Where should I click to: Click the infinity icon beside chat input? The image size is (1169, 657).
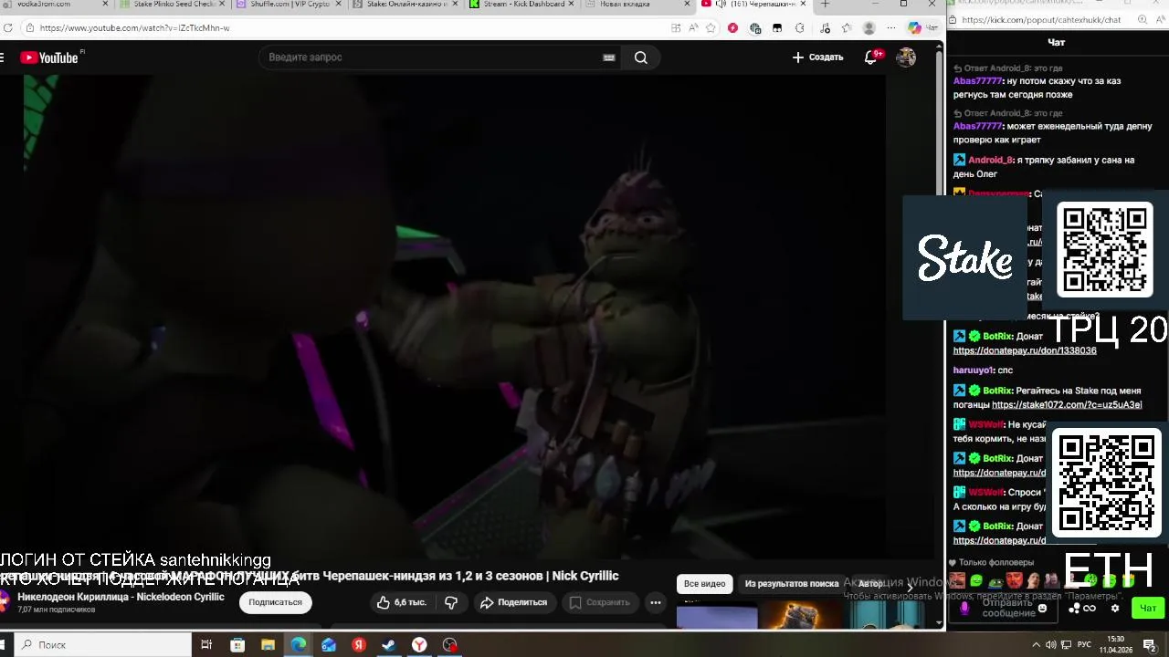pos(1089,609)
